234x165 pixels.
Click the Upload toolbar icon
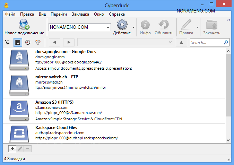[x=211, y=25]
